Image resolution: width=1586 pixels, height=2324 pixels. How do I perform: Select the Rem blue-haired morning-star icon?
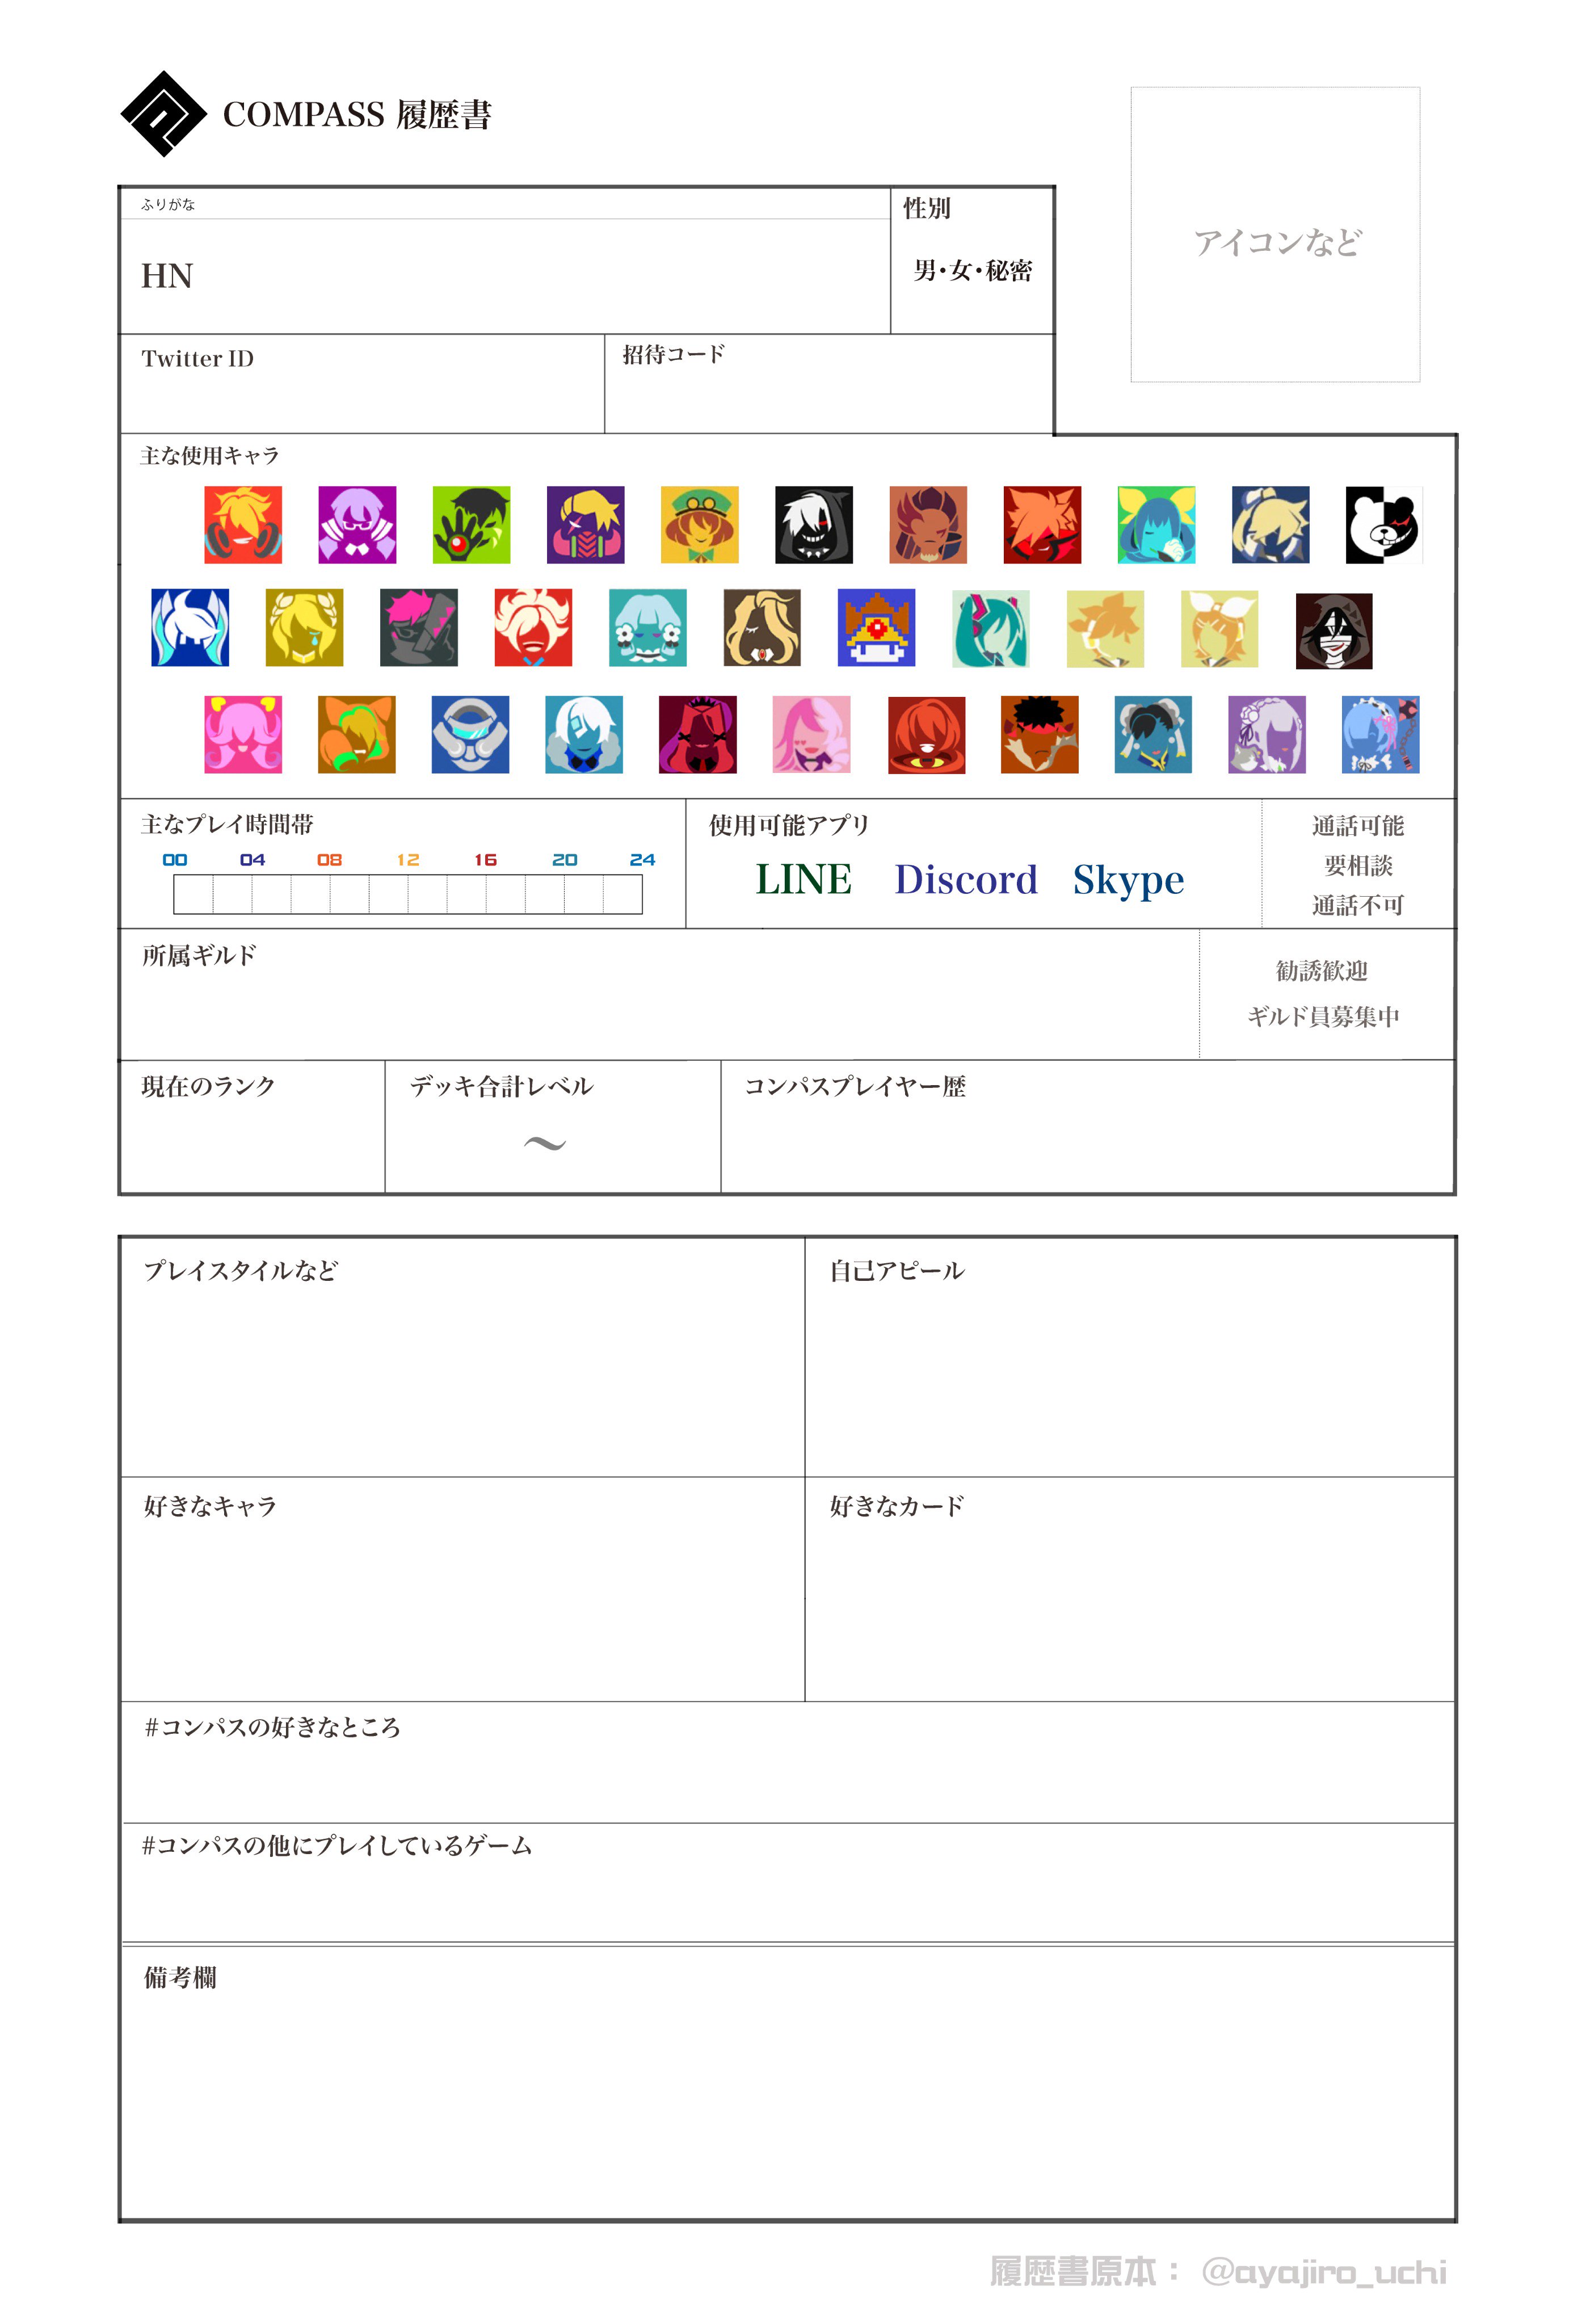1381,734
